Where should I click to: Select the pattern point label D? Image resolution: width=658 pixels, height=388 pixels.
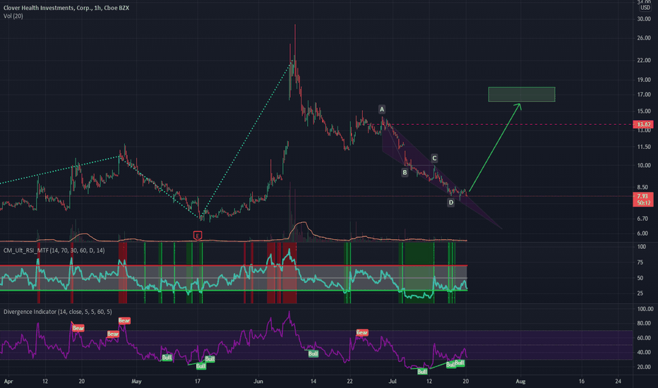[450, 202]
